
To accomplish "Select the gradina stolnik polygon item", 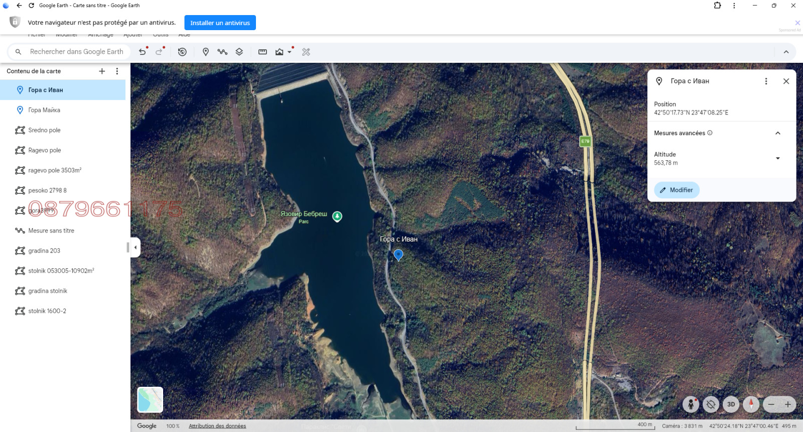I will (63, 291).
